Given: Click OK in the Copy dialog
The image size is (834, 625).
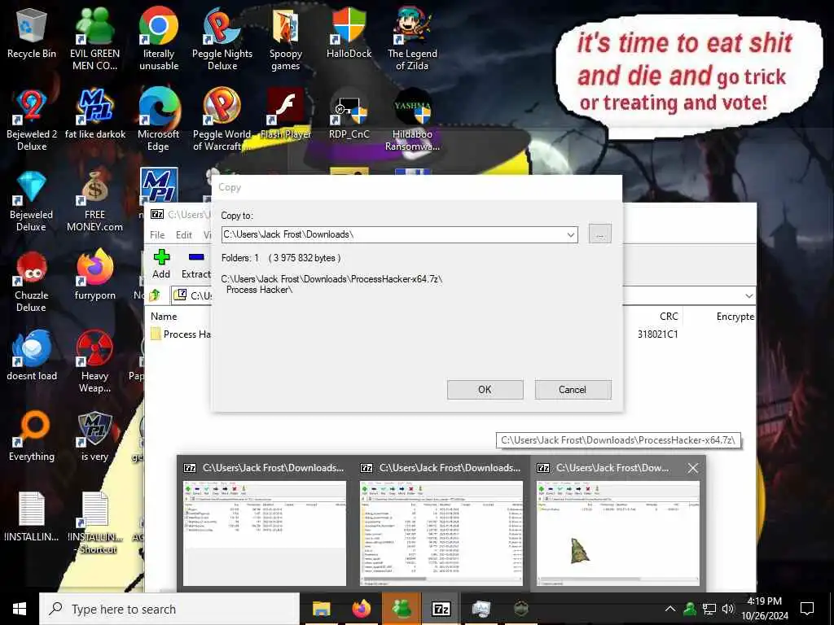Looking at the screenshot, I should (485, 390).
